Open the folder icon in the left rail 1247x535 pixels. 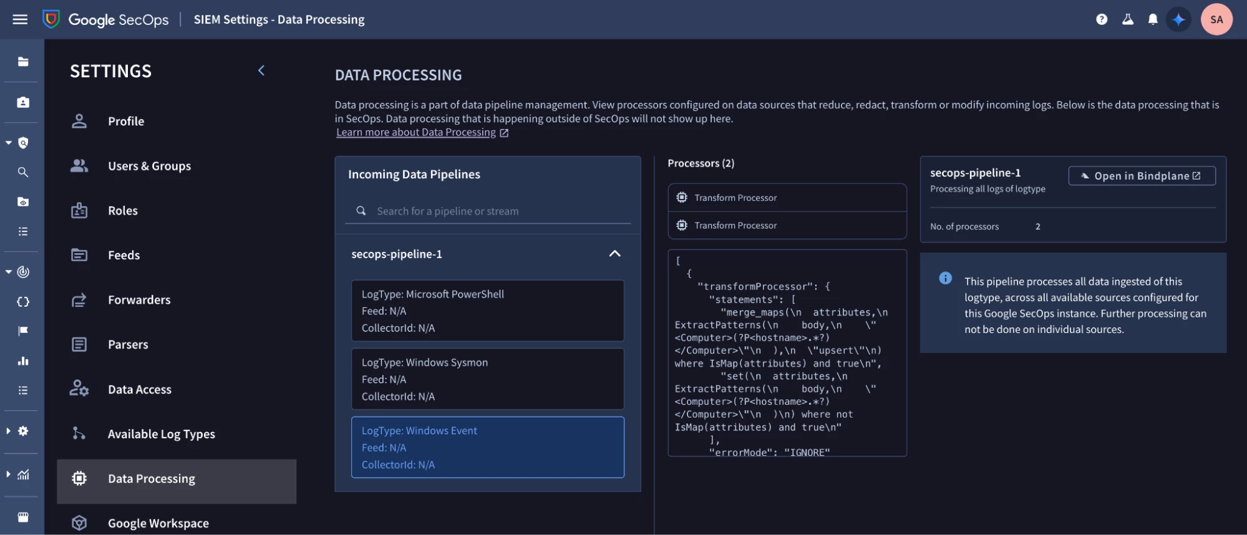coord(23,61)
